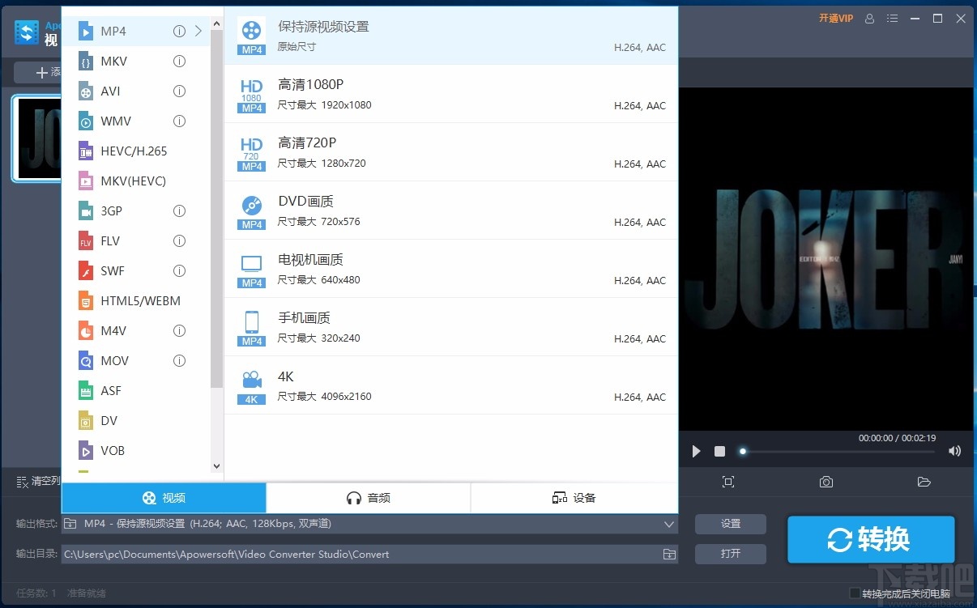View info for the MKV format
This screenshot has height=608, width=977.
click(179, 61)
